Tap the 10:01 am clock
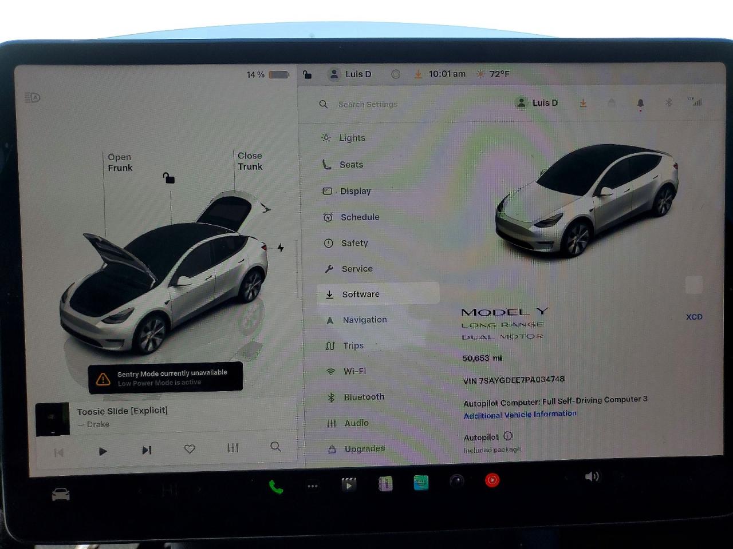This screenshot has height=549, width=733. (x=447, y=74)
